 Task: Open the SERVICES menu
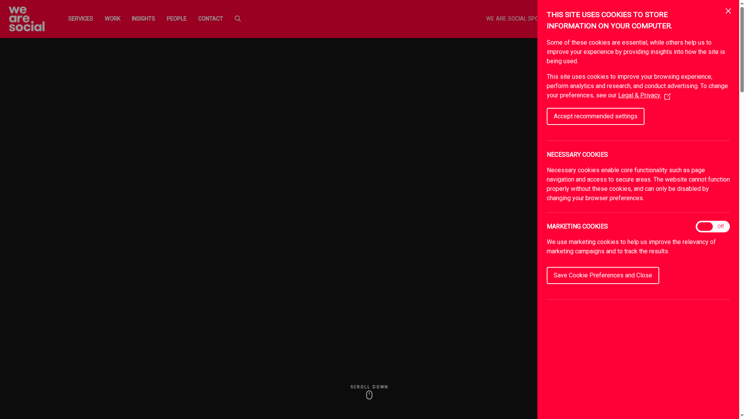[80, 19]
